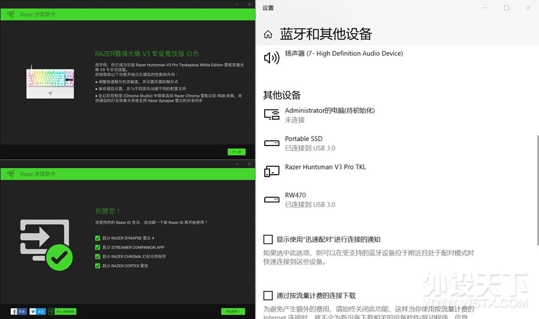
Task: Click the home icon in Settings window
Action: [268, 34]
